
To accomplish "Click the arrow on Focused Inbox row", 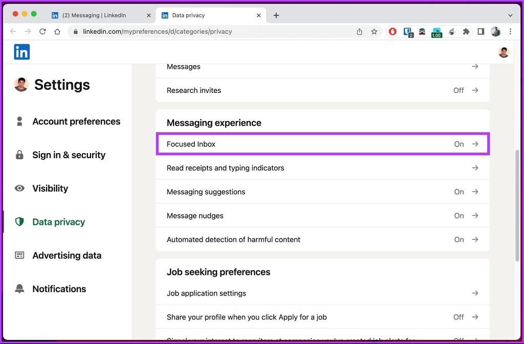I will click(x=475, y=143).
